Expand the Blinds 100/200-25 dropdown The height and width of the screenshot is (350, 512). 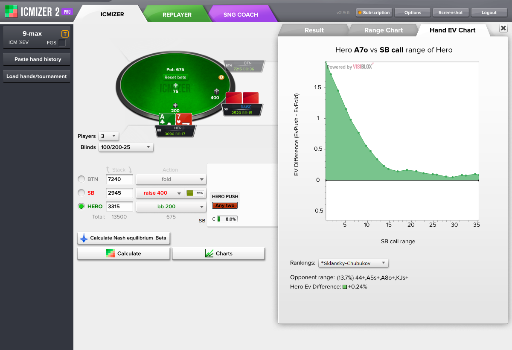point(125,147)
